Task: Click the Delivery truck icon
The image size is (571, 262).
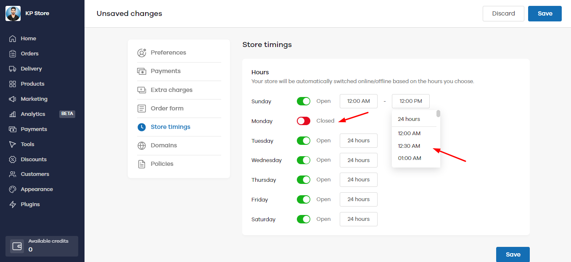Action: point(13,69)
